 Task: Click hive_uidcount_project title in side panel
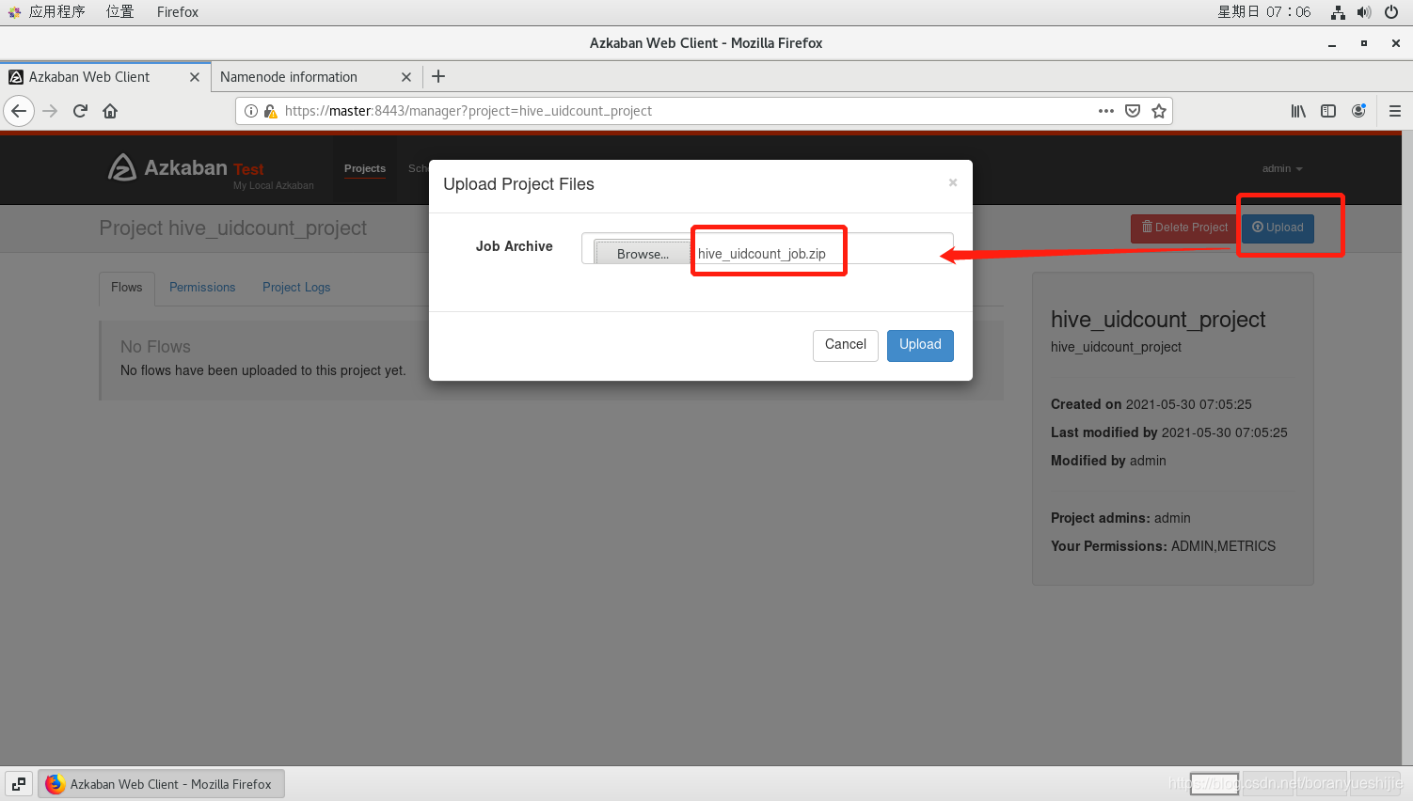tap(1158, 320)
